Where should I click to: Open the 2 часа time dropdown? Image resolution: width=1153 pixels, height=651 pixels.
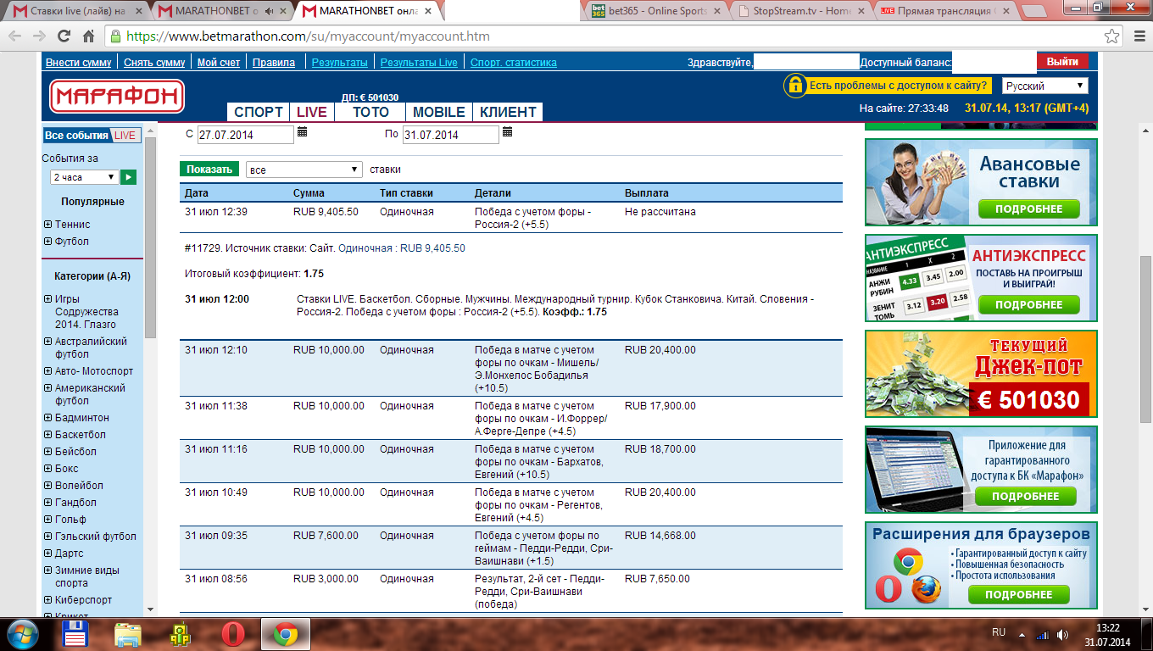tap(84, 177)
